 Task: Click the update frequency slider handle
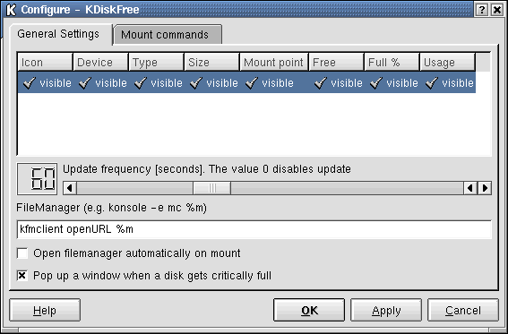pyautogui.click(x=211, y=188)
